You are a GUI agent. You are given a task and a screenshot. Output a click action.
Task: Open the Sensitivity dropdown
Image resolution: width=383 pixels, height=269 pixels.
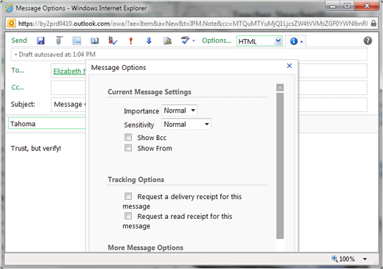pyautogui.click(x=186, y=125)
